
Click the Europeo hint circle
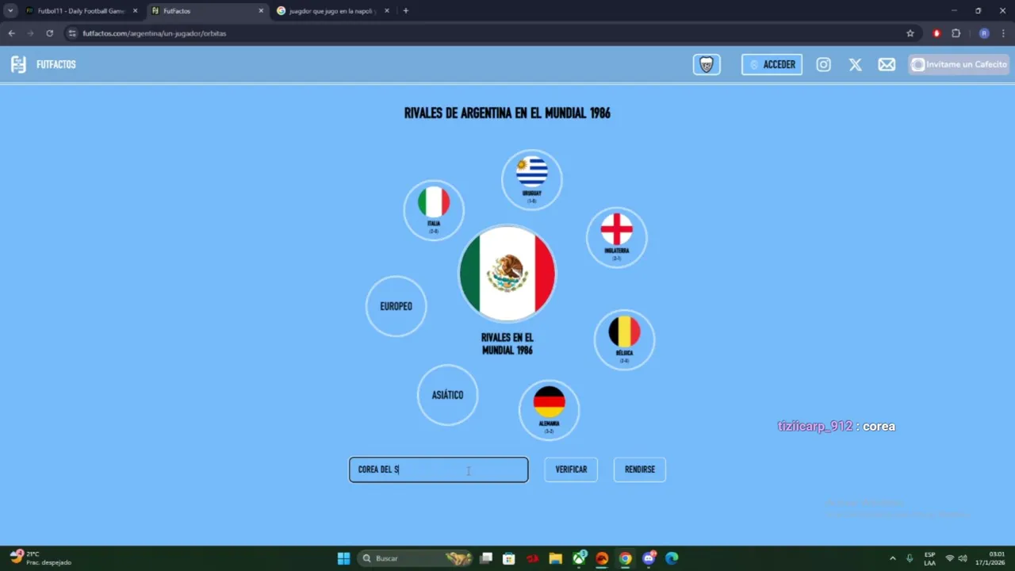(x=396, y=306)
